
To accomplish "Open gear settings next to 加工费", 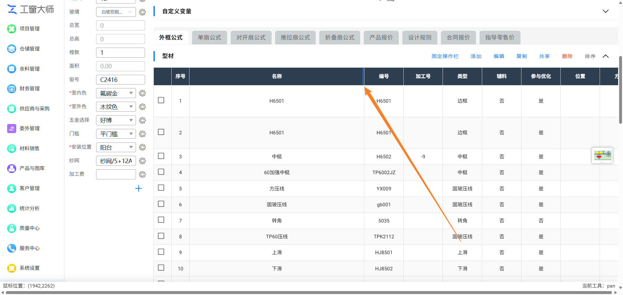I will (142, 175).
